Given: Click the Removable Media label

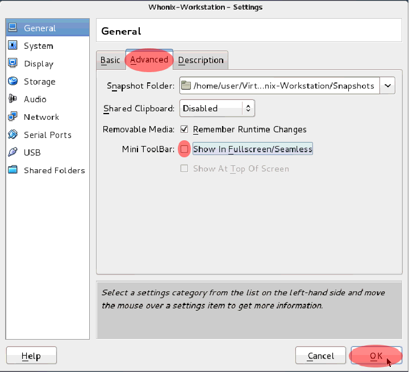Looking at the screenshot, I should point(139,129).
